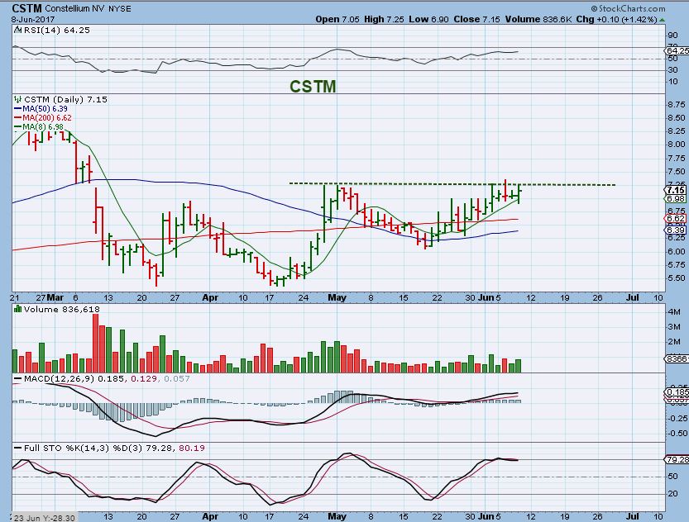This screenshot has width=689, height=522.
Task: Click the green 6.98 MA price tag
Action: [x=676, y=199]
